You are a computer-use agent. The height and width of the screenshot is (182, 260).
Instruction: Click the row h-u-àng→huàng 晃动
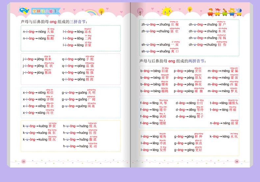coord(80,145)
